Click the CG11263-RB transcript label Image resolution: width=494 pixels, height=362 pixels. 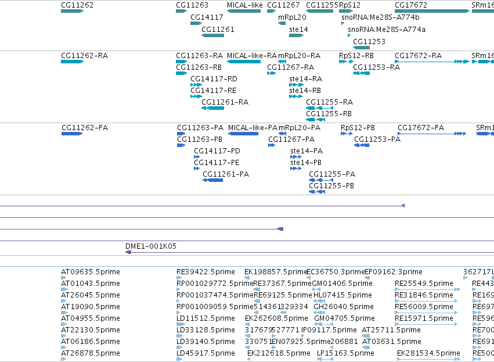199,67
